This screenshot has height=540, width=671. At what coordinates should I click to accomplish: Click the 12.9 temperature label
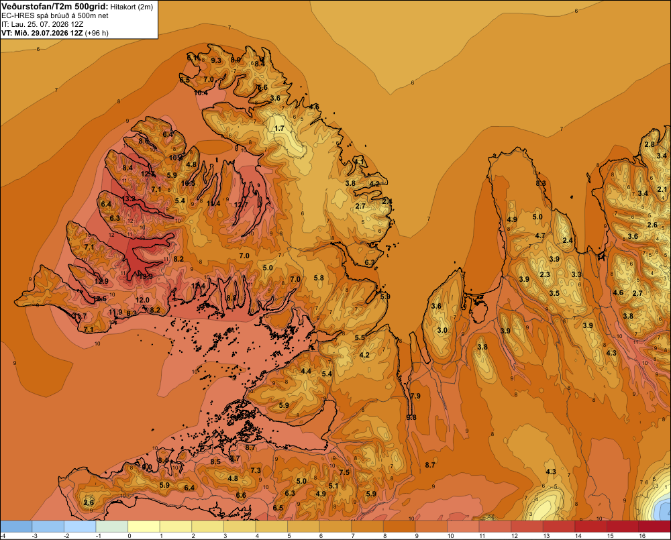[101, 281]
